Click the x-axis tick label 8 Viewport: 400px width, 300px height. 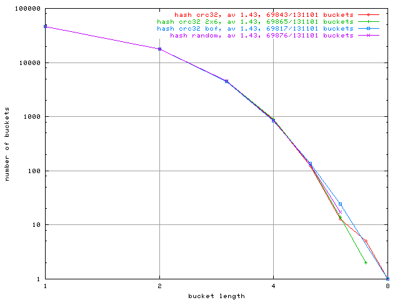(387, 286)
